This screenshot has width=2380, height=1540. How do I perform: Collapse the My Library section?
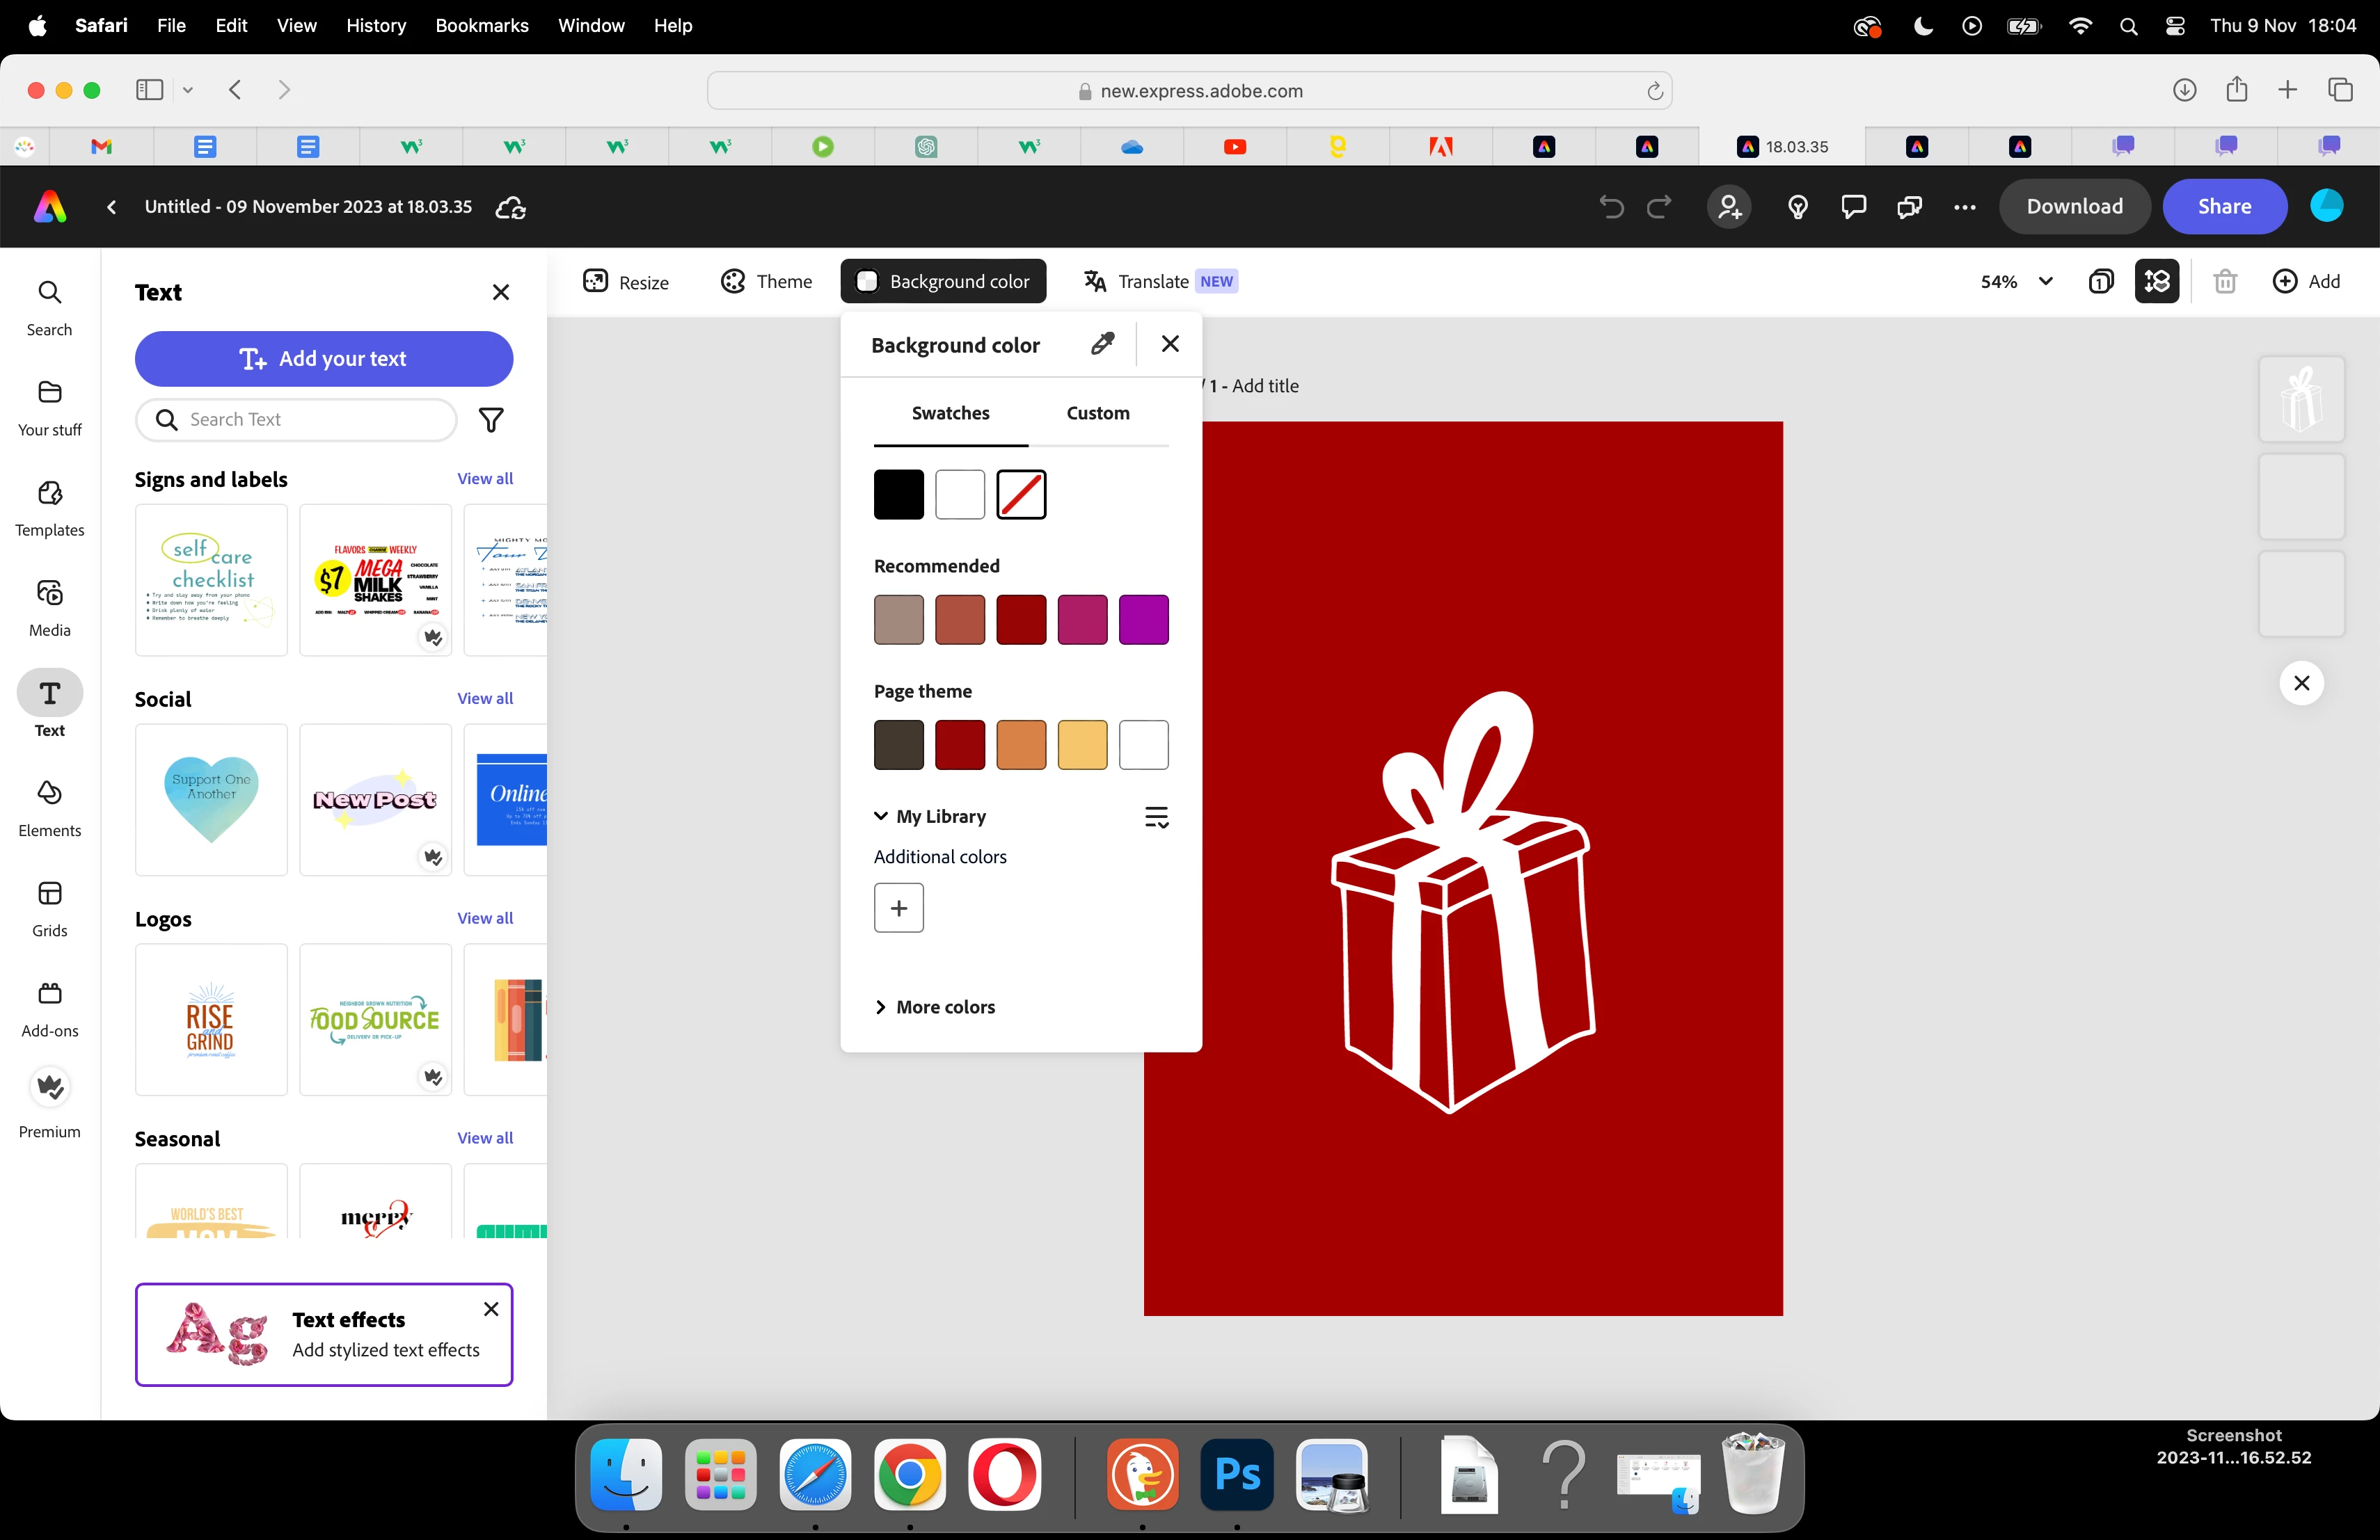click(x=881, y=817)
